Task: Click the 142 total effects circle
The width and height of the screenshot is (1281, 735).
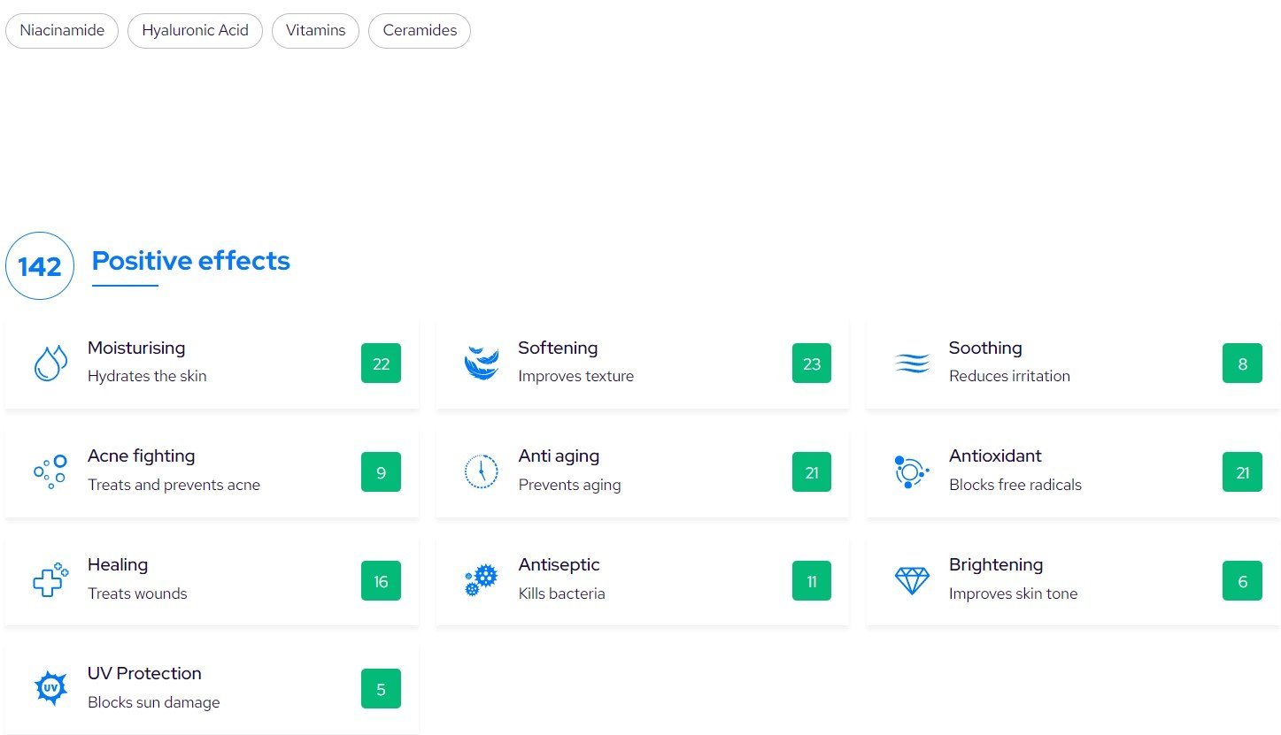Action: [x=40, y=265]
